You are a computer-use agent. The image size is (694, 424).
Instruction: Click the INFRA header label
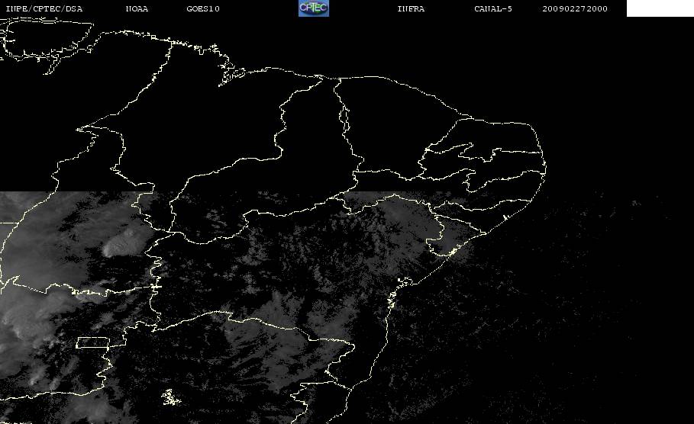[x=411, y=9]
